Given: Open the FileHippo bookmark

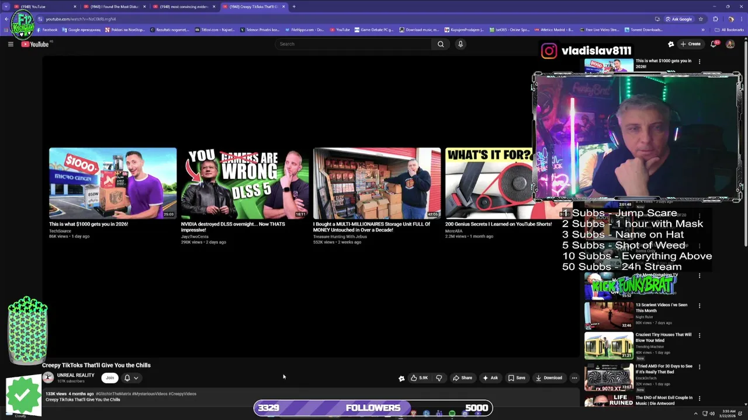Looking at the screenshot, I should point(304,30).
